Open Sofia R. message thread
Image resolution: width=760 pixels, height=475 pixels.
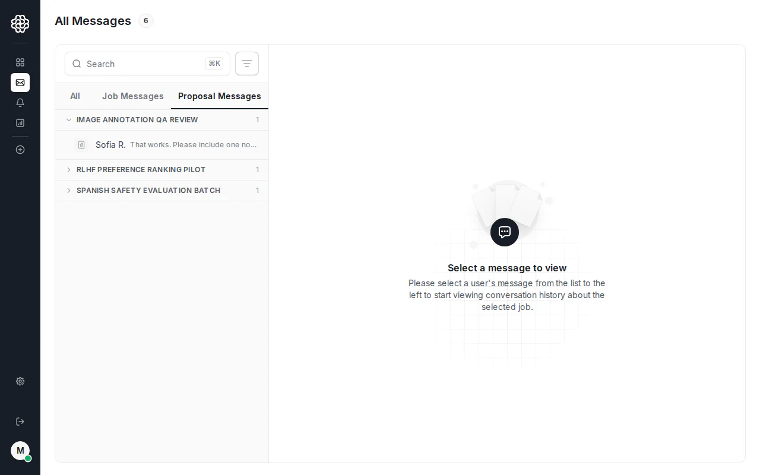(161, 145)
